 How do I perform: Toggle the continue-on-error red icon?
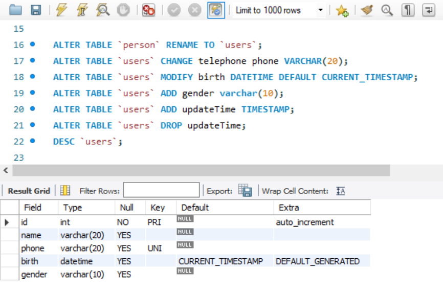pyautogui.click(x=149, y=10)
